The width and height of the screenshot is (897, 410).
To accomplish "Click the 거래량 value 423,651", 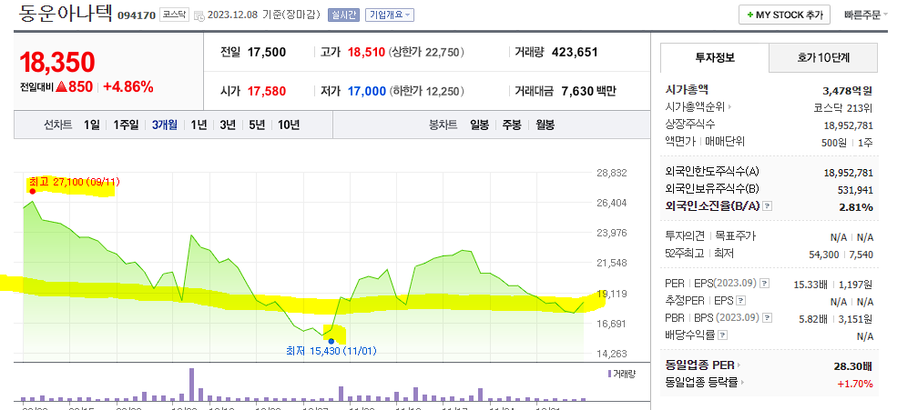I will click(x=575, y=53).
